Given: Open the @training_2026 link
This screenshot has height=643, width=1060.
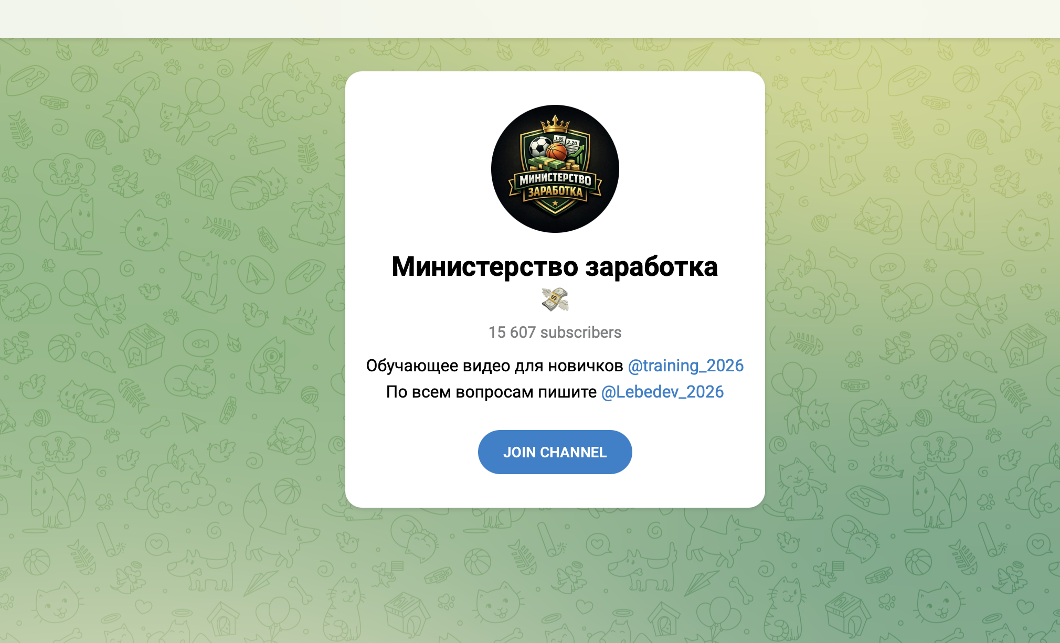Looking at the screenshot, I should pos(686,366).
